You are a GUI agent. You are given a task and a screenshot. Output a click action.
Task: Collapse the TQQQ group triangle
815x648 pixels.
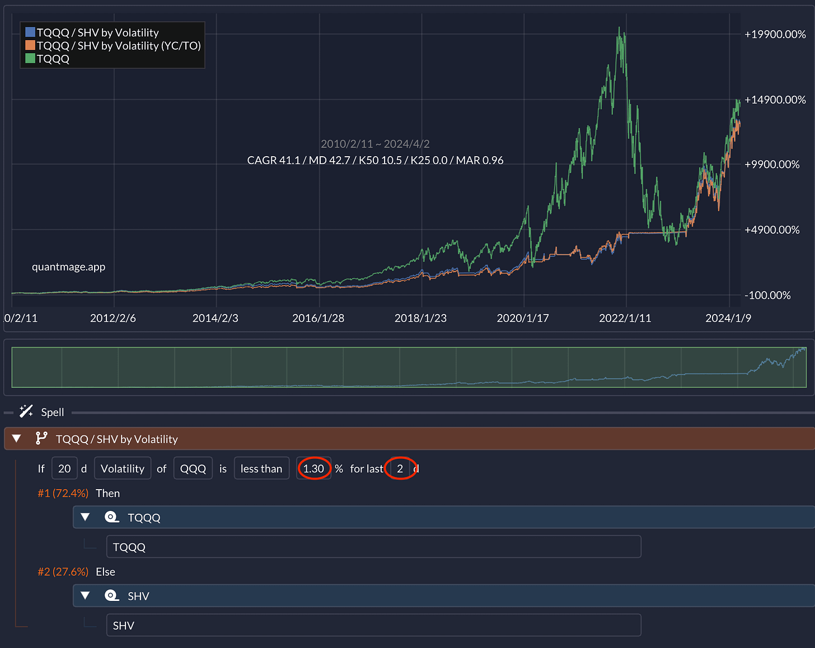(x=86, y=517)
